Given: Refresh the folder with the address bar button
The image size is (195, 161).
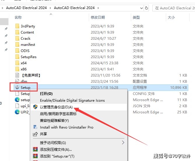Looking at the screenshot, I should (147, 8).
